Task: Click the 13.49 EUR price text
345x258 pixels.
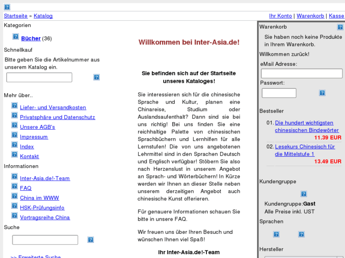Action: (x=328, y=161)
